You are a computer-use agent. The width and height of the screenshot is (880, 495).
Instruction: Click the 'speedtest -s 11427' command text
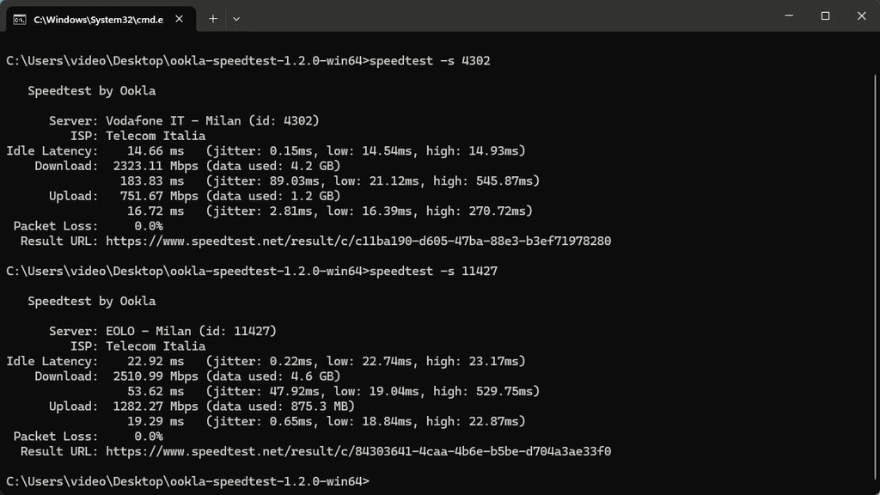[x=433, y=271]
